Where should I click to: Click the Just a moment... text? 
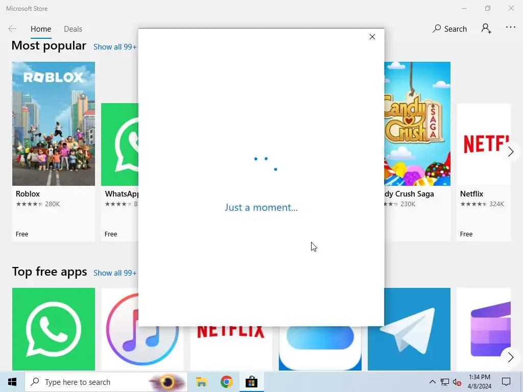coord(261,207)
